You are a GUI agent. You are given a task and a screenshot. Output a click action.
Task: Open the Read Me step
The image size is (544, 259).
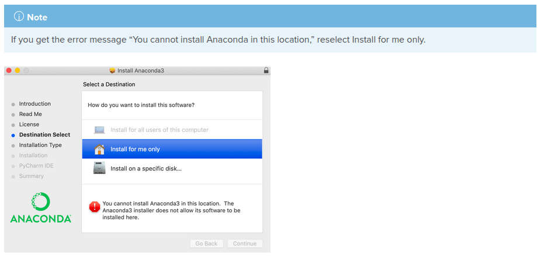30,114
